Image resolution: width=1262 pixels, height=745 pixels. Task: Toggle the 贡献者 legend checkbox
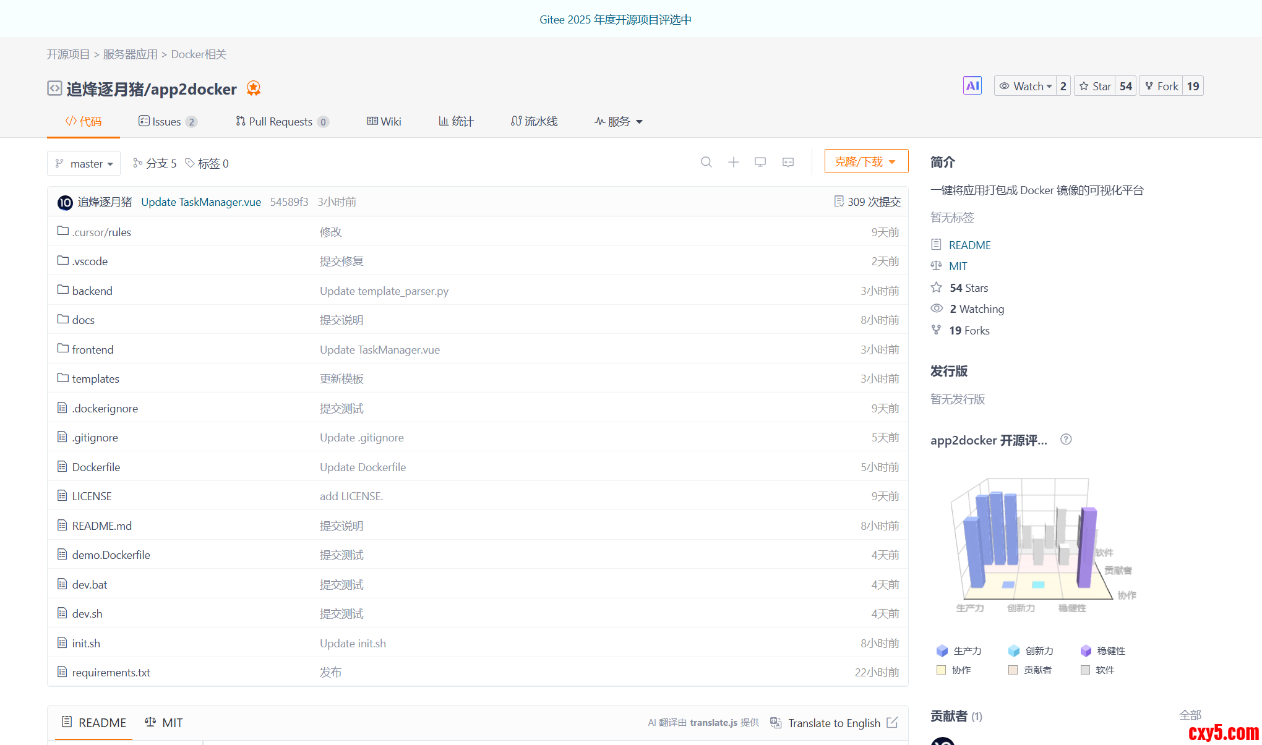(x=1013, y=670)
